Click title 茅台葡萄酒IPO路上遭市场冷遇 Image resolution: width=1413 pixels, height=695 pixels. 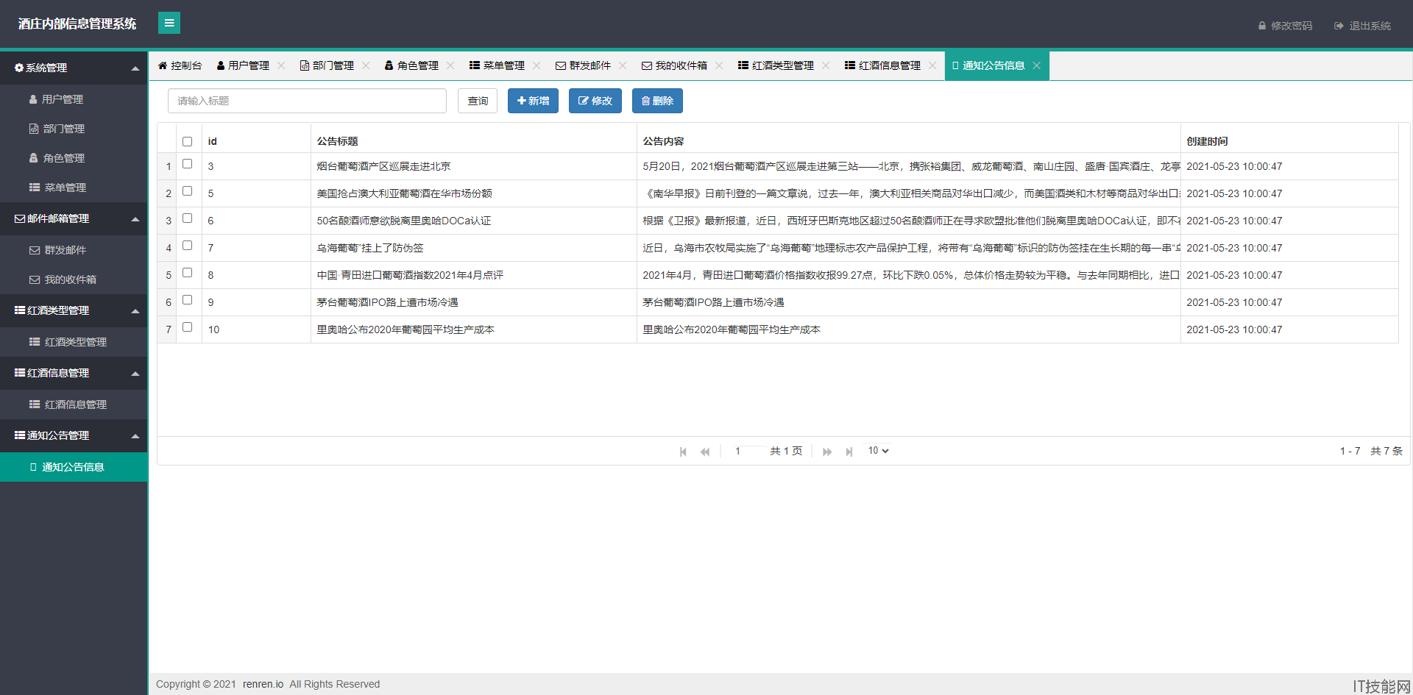click(387, 302)
